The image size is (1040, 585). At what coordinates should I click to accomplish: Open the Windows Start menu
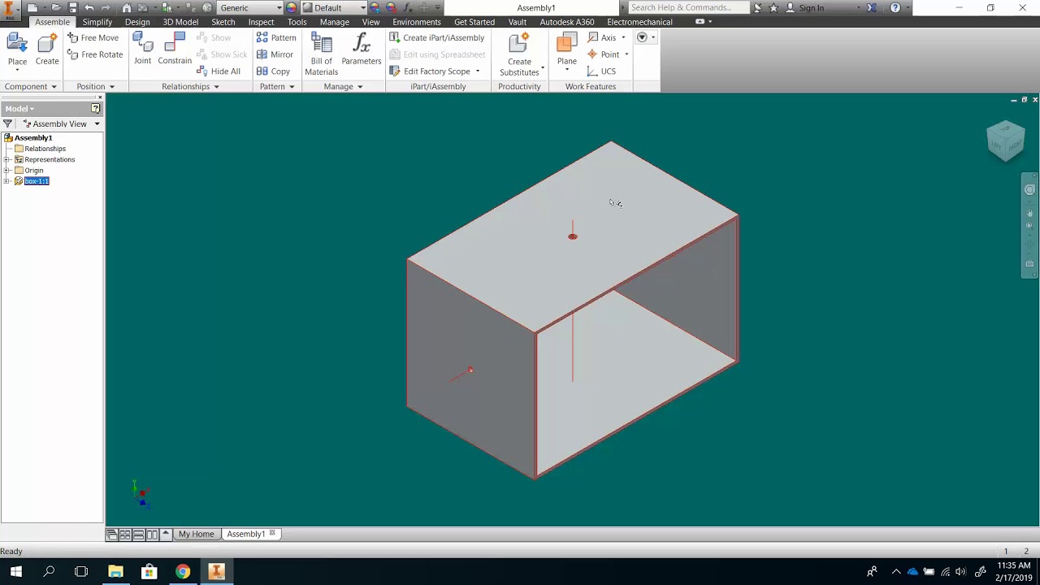pyautogui.click(x=15, y=571)
